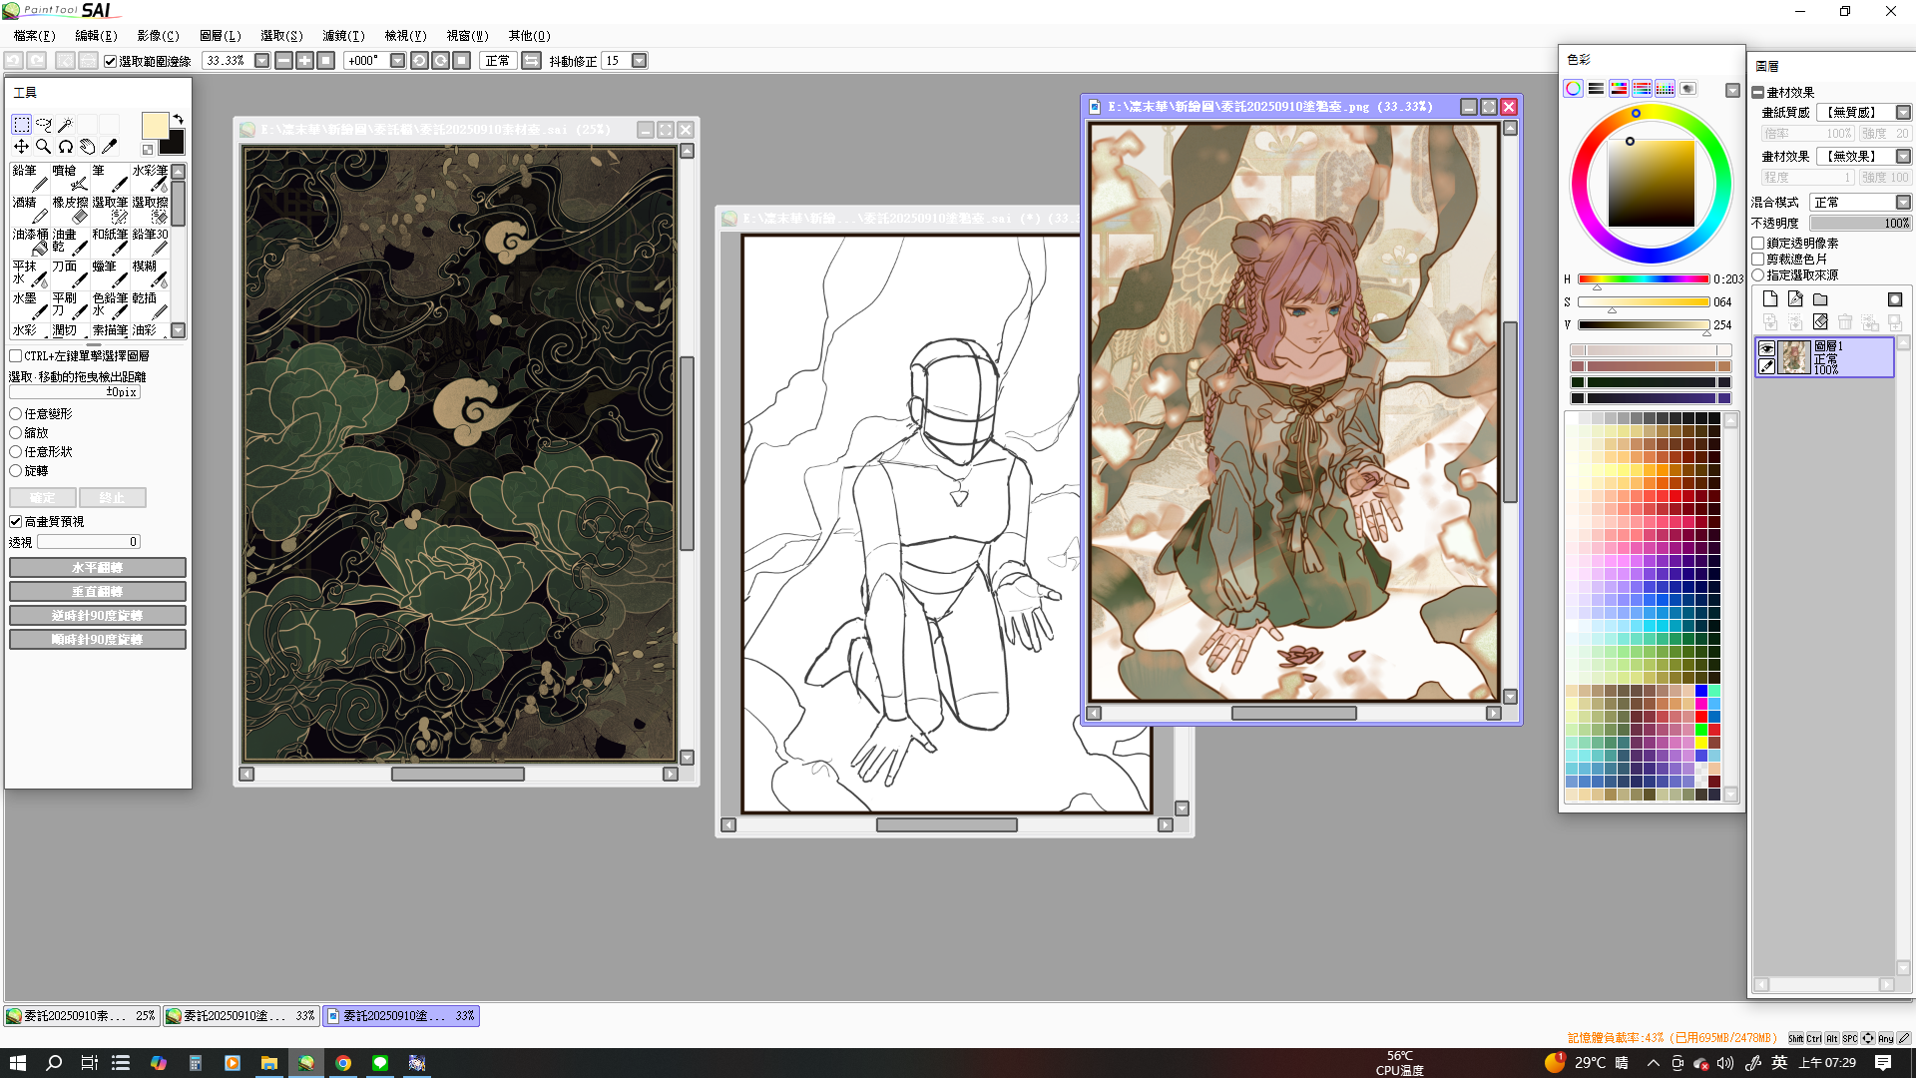Select the eyedropper color picker tool
Viewport: 1916px width, 1078px height.
click(109, 147)
